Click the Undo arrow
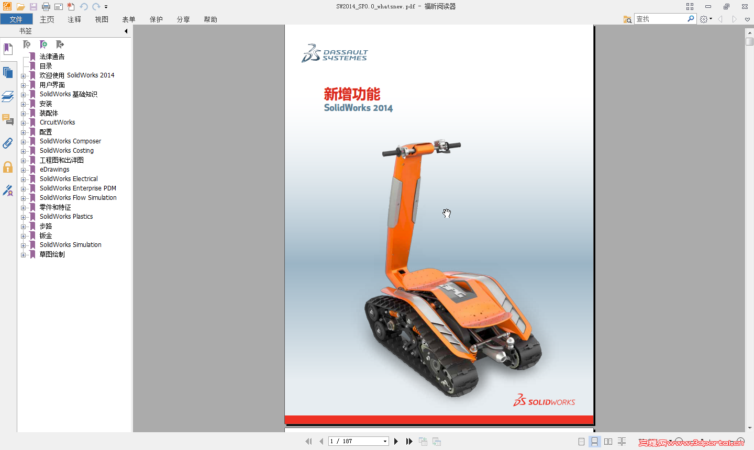The width and height of the screenshot is (754, 450). click(84, 7)
